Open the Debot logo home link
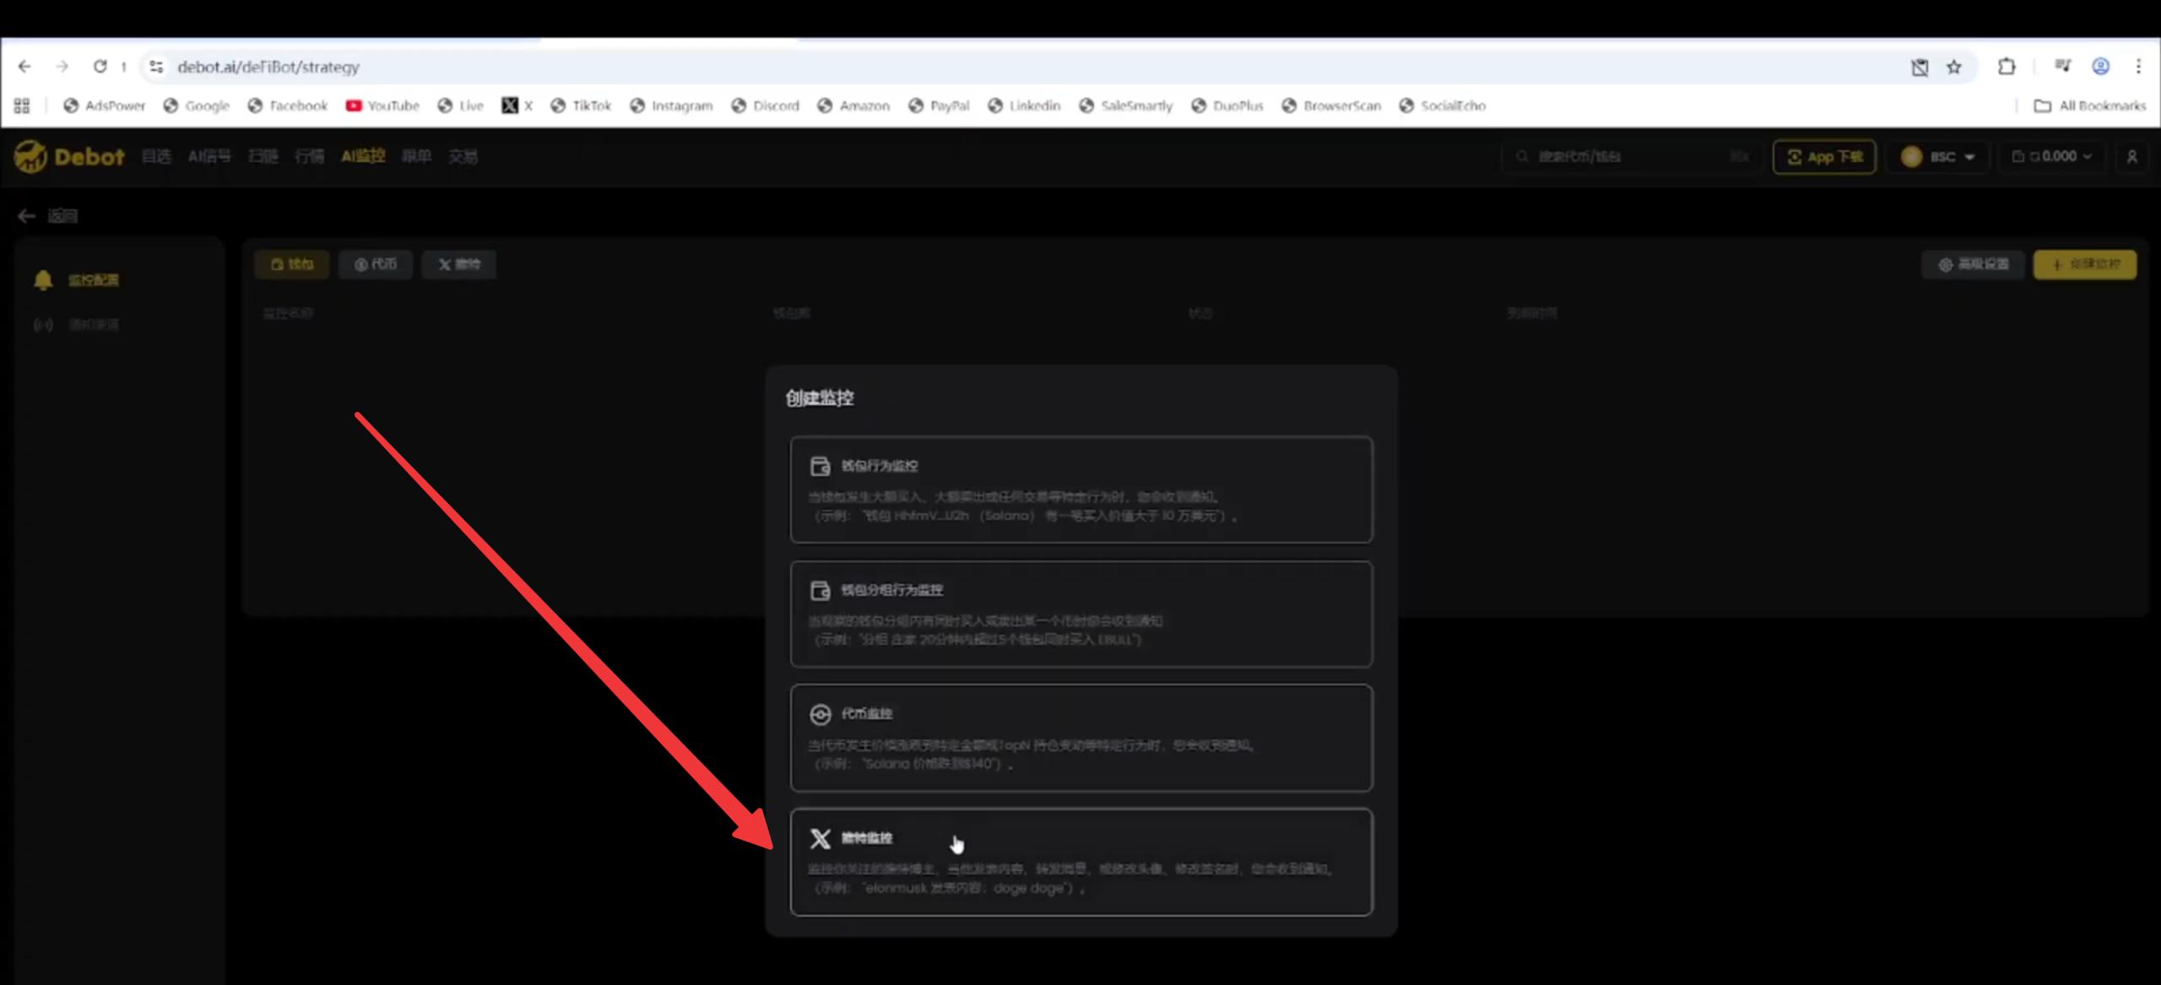This screenshot has height=985, width=2161. [x=69, y=157]
